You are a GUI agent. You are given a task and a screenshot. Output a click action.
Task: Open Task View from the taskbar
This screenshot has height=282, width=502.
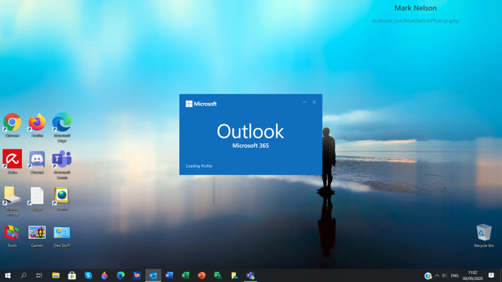[x=39, y=275]
